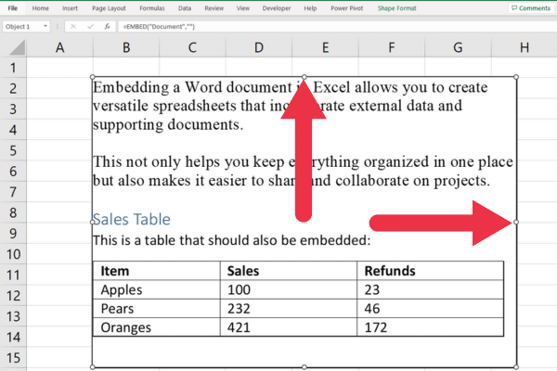Open the Formulas tab
Viewport: 557px width, 371px height.
point(152,8)
